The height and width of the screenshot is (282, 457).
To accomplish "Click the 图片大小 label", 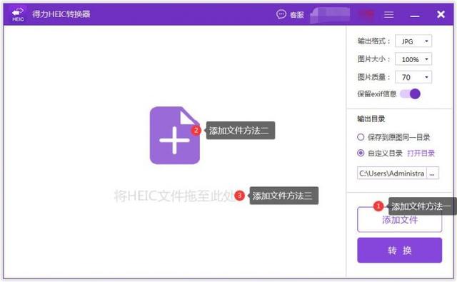I will [373, 59].
